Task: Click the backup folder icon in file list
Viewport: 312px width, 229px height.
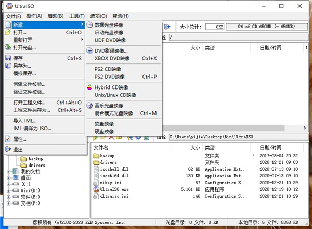Action: [x=96, y=156]
